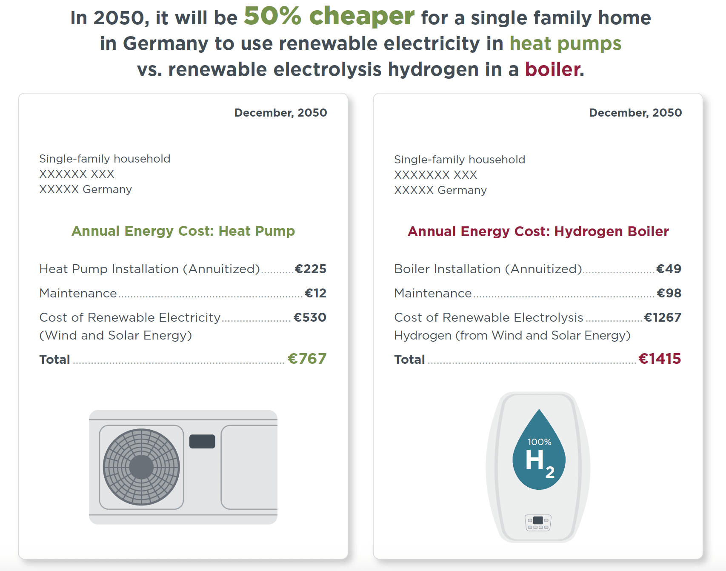Image resolution: width=726 pixels, height=571 pixels.
Task: Click the heat pump unit illustration
Action: click(183, 467)
